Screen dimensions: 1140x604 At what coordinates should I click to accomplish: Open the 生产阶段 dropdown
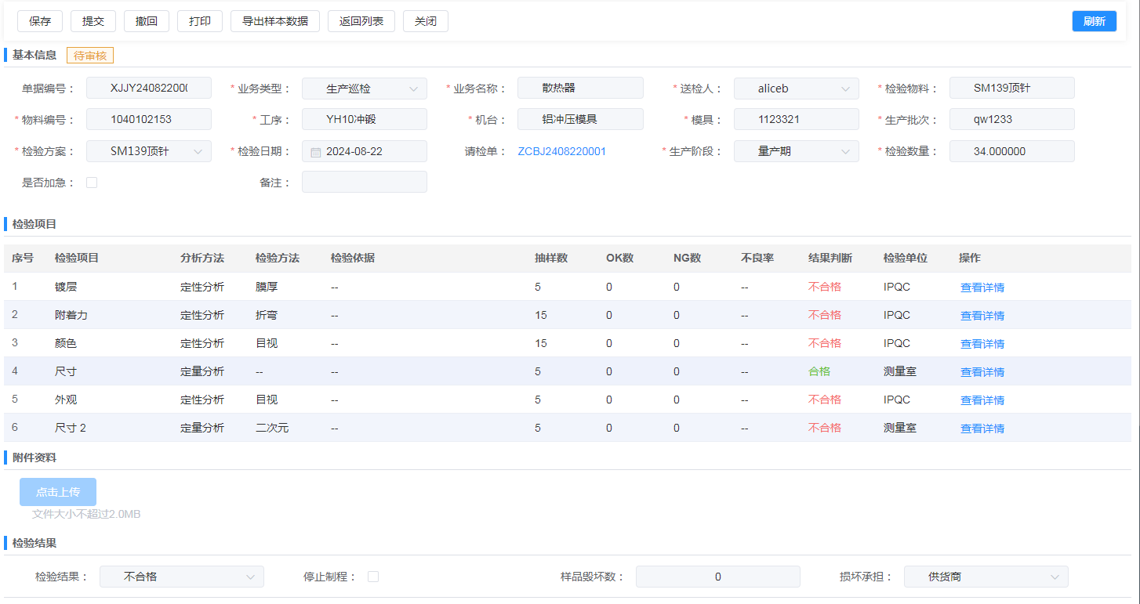tap(797, 151)
